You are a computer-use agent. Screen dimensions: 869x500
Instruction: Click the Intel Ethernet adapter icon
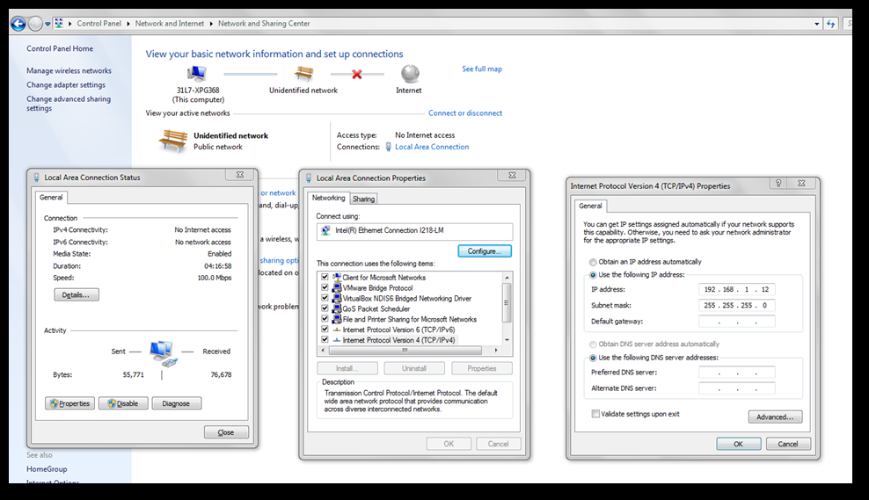325,232
